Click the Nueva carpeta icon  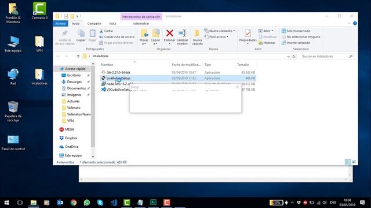point(197,34)
